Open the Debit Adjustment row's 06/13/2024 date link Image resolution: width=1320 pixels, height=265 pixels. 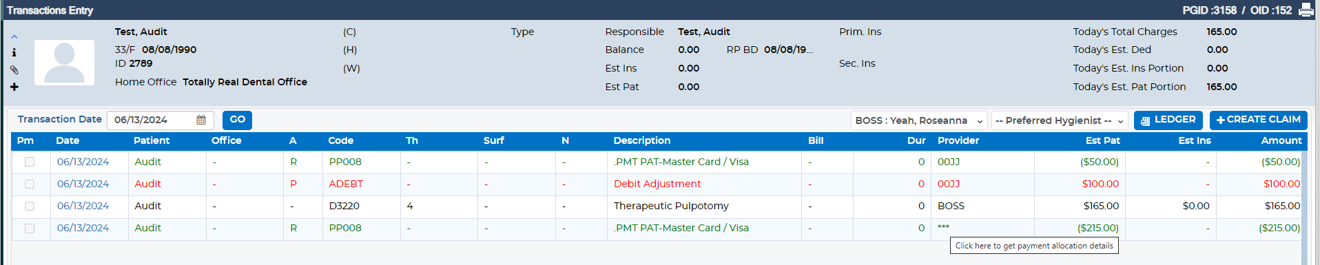point(83,184)
